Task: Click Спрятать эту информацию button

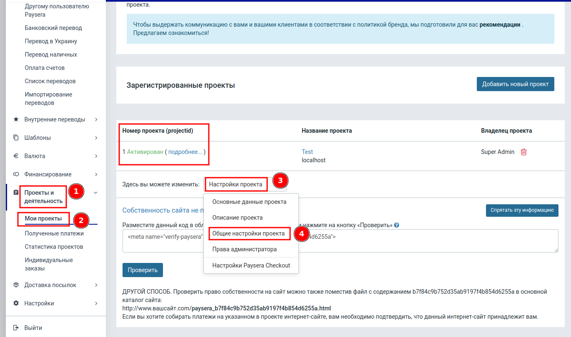Action: (522, 210)
